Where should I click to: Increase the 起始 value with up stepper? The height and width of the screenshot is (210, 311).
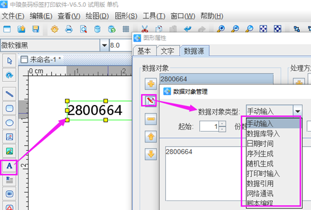click(x=222, y=124)
